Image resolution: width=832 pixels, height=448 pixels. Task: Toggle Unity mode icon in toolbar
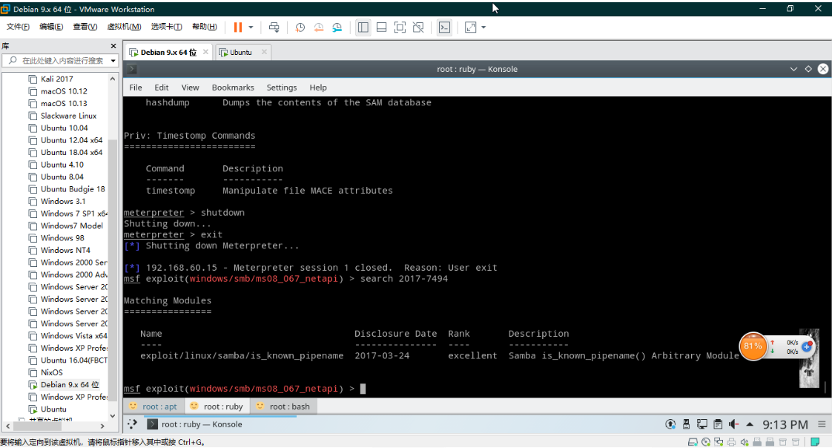[418, 27]
